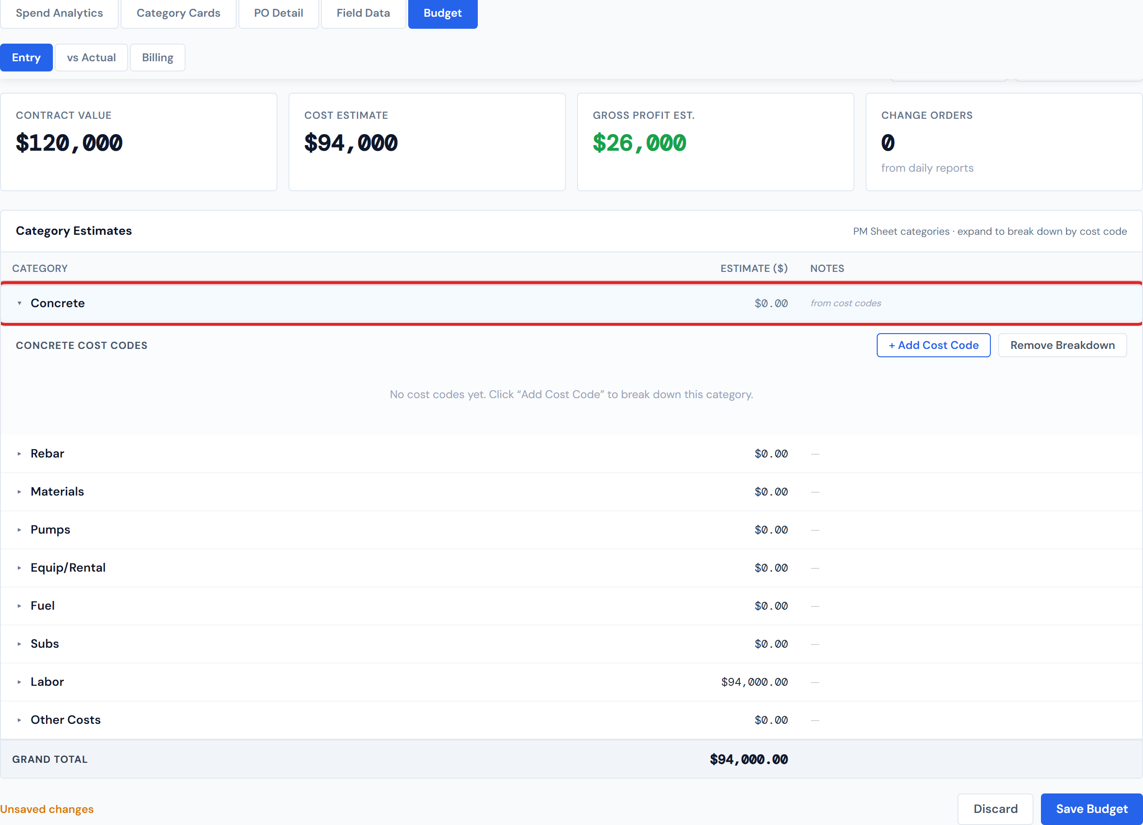The image size is (1143, 825).
Task: Select the Budget tab
Action: [443, 13]
